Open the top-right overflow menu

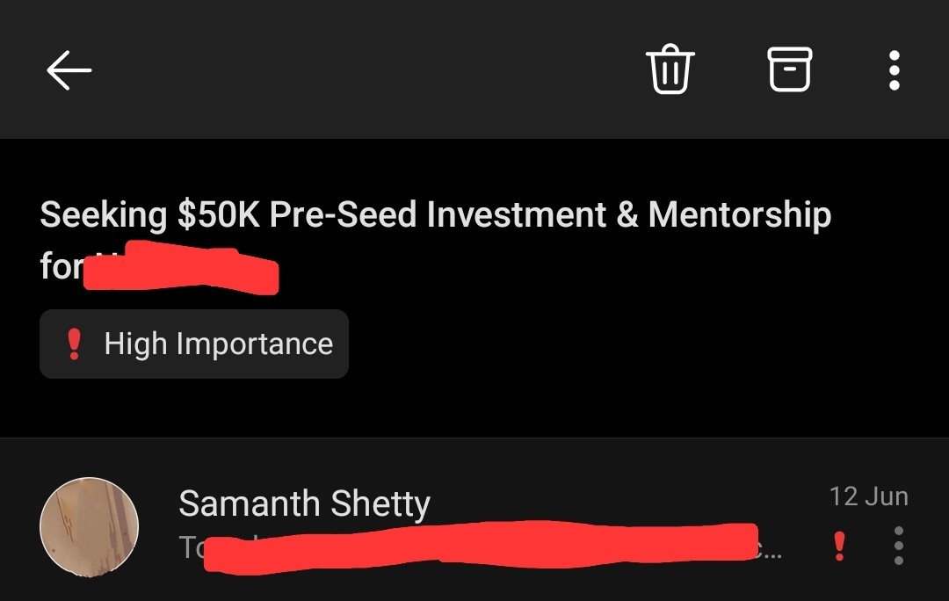(894, 70)
